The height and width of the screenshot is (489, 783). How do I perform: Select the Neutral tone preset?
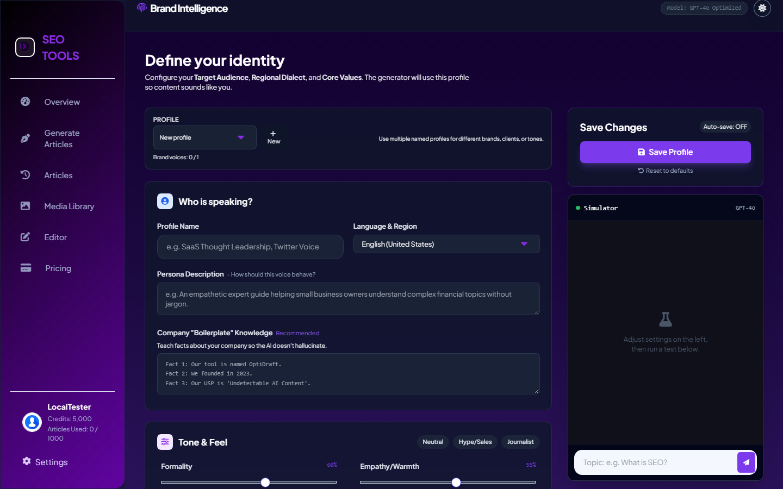[433, 442]
